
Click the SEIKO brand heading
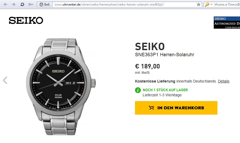tap(150, 47)
